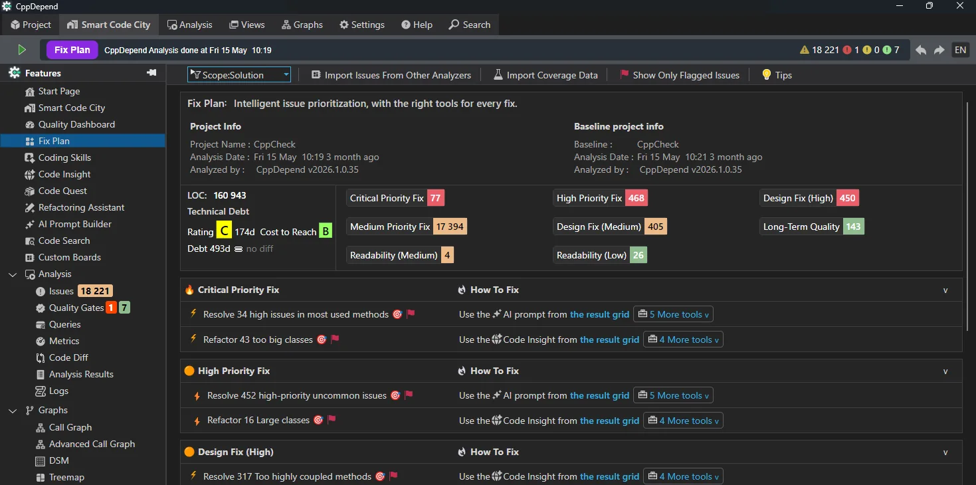This screenshot has width=976, height=485.
Task: Click the red failed quality gates indicator
Action: 851,50
